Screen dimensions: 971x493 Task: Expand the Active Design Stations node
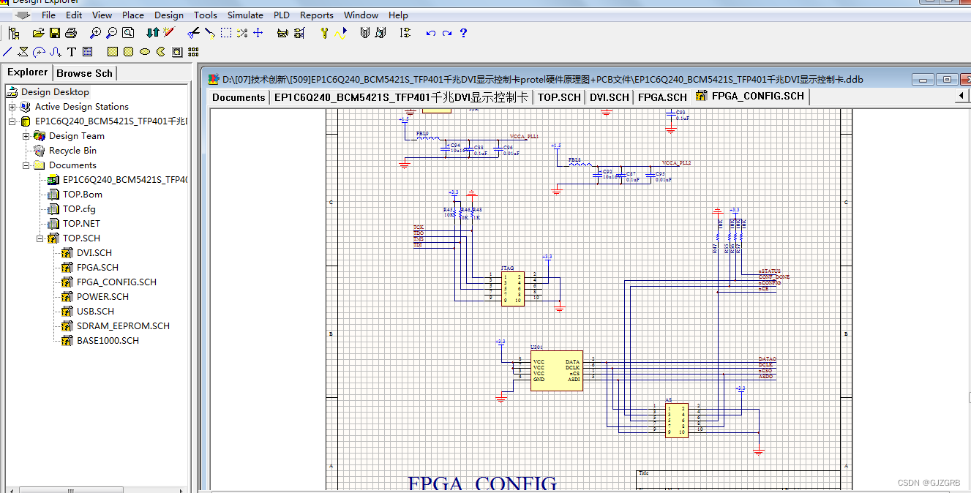point(13,106)
